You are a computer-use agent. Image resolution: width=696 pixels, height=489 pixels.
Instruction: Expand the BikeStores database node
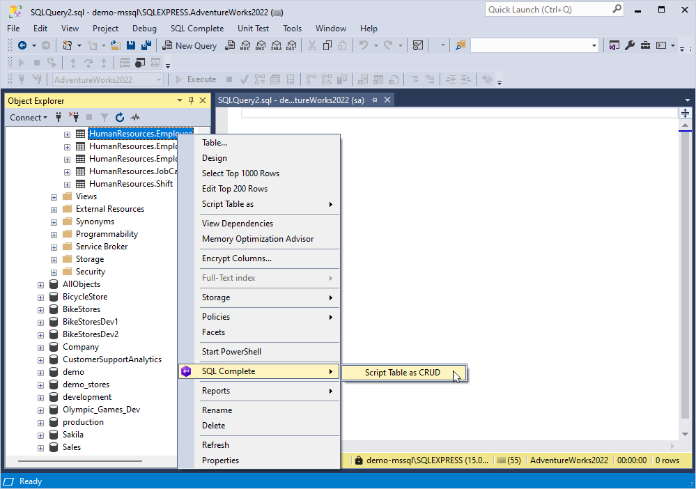tap(40, 310)
